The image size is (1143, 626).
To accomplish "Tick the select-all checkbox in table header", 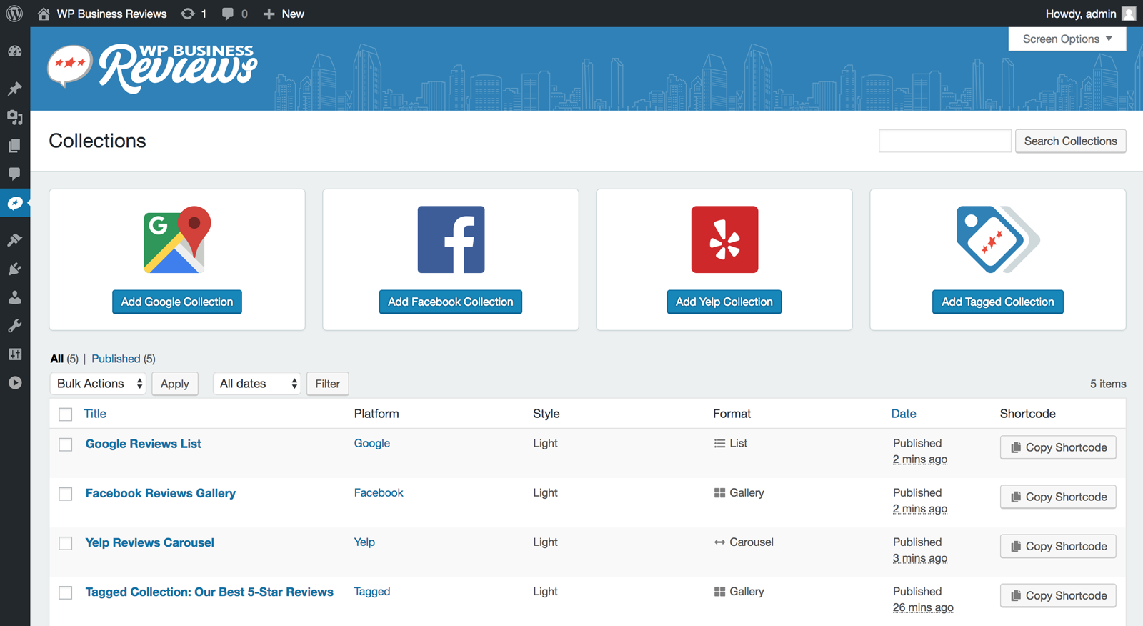I will coord(66,414).
